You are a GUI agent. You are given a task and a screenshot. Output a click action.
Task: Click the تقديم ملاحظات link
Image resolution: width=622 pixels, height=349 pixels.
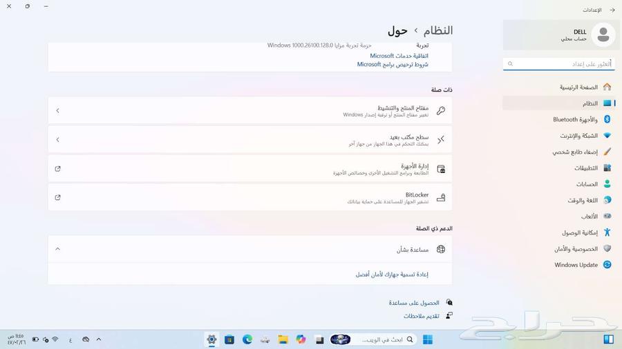pyautogui.click(x=422, y=316)
